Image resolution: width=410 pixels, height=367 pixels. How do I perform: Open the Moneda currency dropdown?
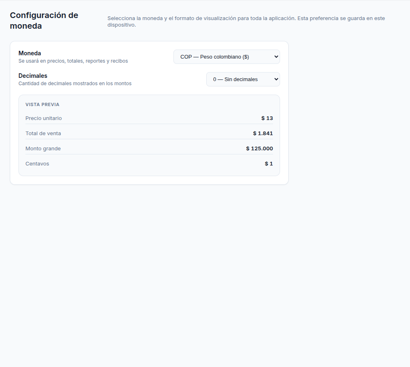(227, 57)
